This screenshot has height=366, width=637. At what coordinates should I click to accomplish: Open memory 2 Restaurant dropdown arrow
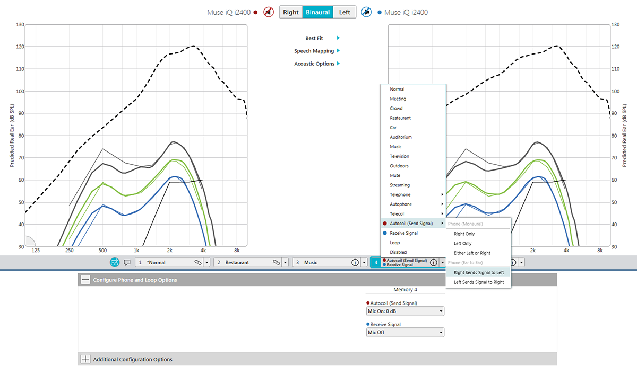[286, 262]
